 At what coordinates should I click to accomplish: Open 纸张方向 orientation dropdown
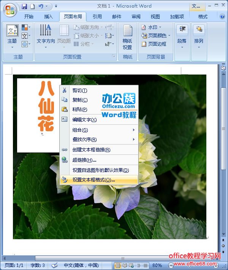tap(88, 27)
